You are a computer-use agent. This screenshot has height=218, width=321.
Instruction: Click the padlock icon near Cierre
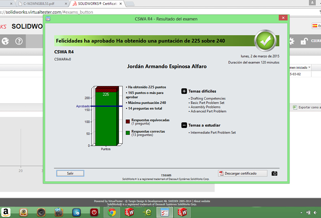pos(304,41)
